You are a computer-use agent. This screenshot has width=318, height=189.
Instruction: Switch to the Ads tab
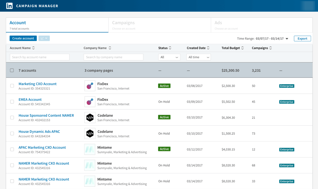(261, 25)
